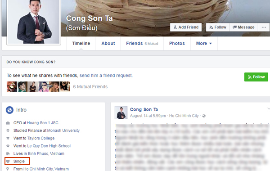Click the briefcase icon next to CEO
Screen dimensions: 270x171
click(x=8, y=123)
